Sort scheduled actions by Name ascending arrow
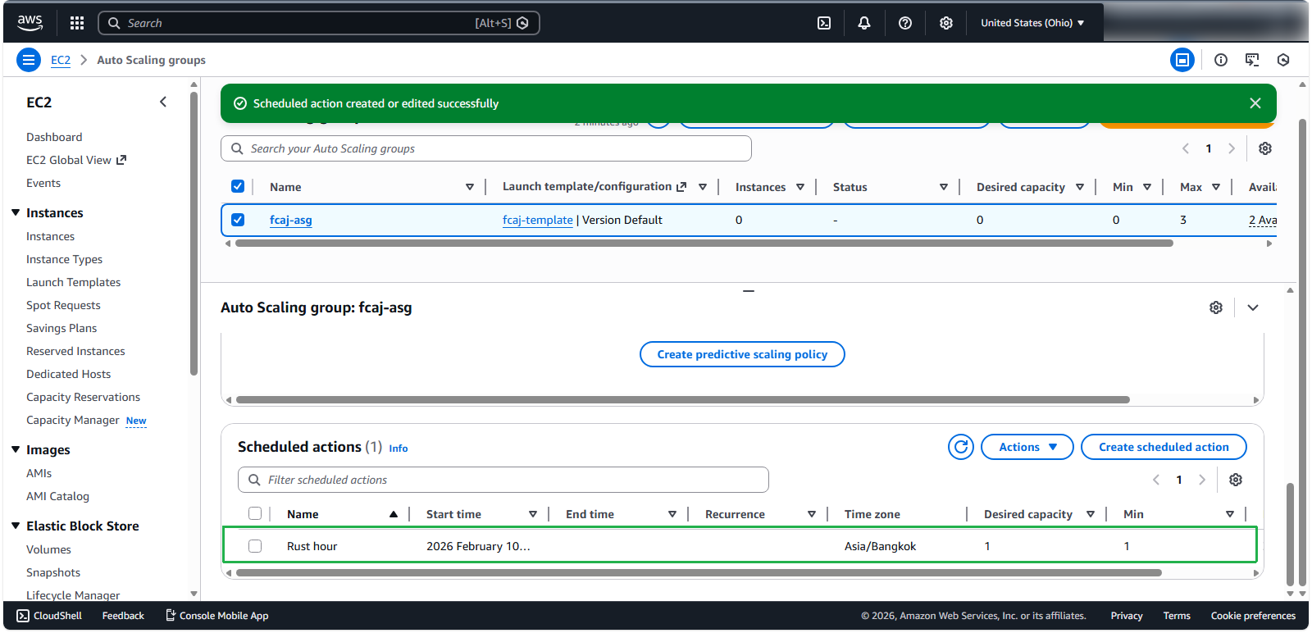The width and height of the screenshot is (1312, 633). (394, 514)
